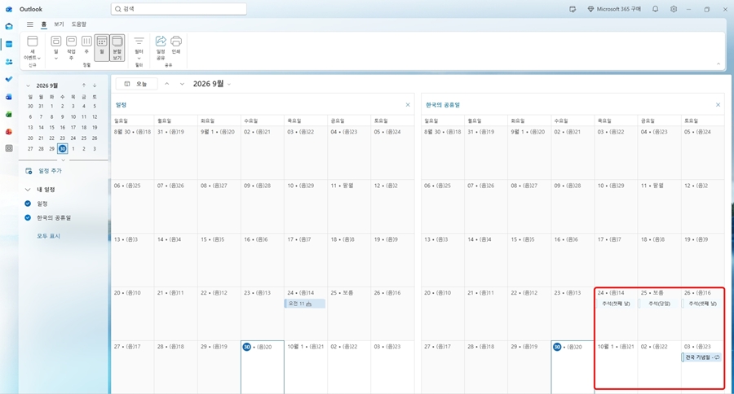The image size is (734, 394).
Task: Click the 일정 pane title
Action: 121,105
